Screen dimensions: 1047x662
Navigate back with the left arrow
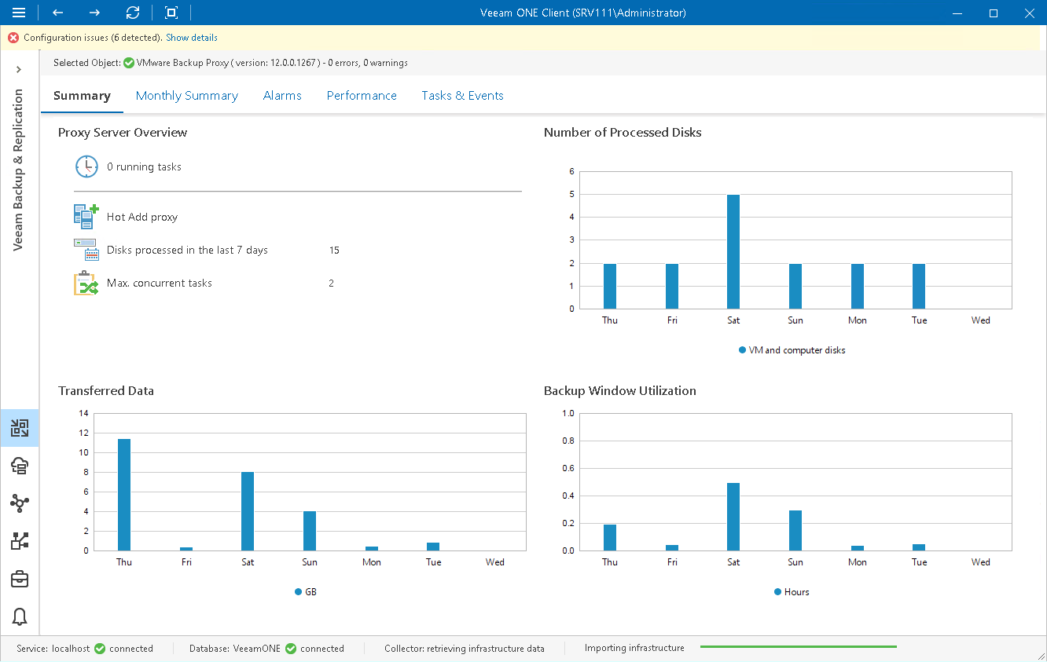(x=57, y=13)
